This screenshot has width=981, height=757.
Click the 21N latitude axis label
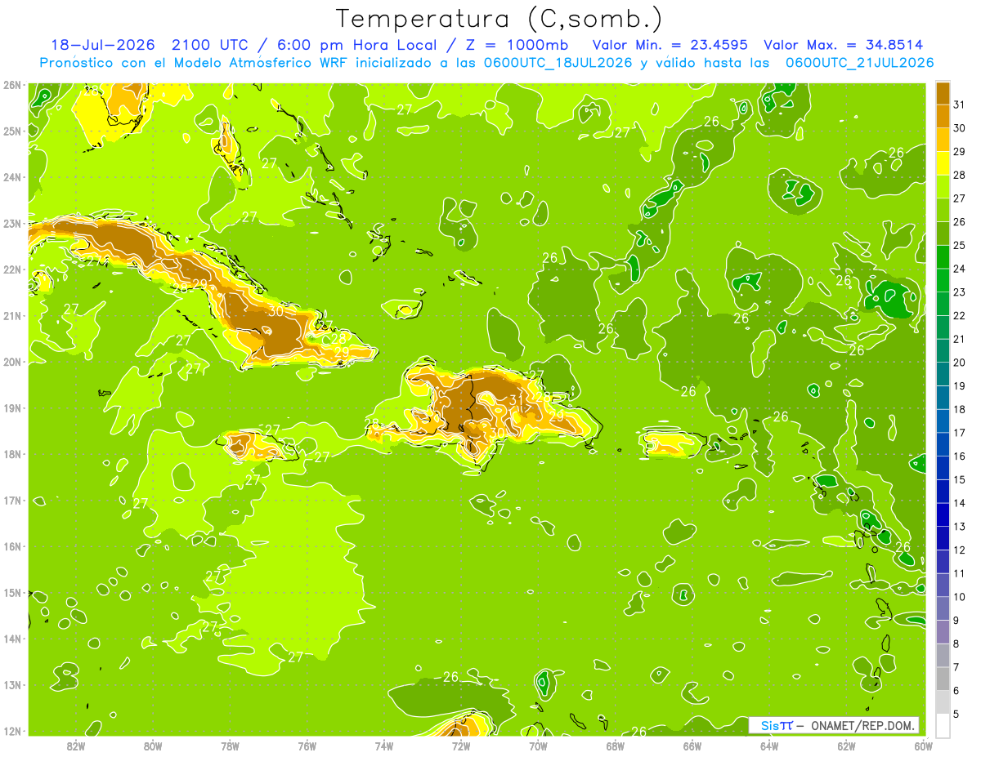[x=11, y=316]
